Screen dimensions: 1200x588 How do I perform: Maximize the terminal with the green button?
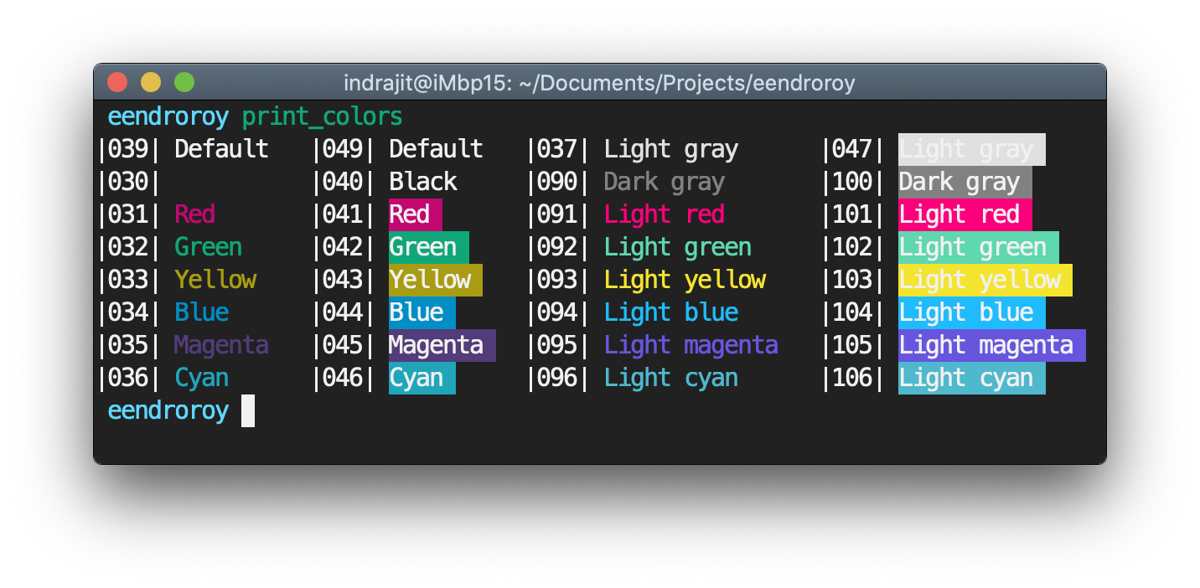[184, 82]
